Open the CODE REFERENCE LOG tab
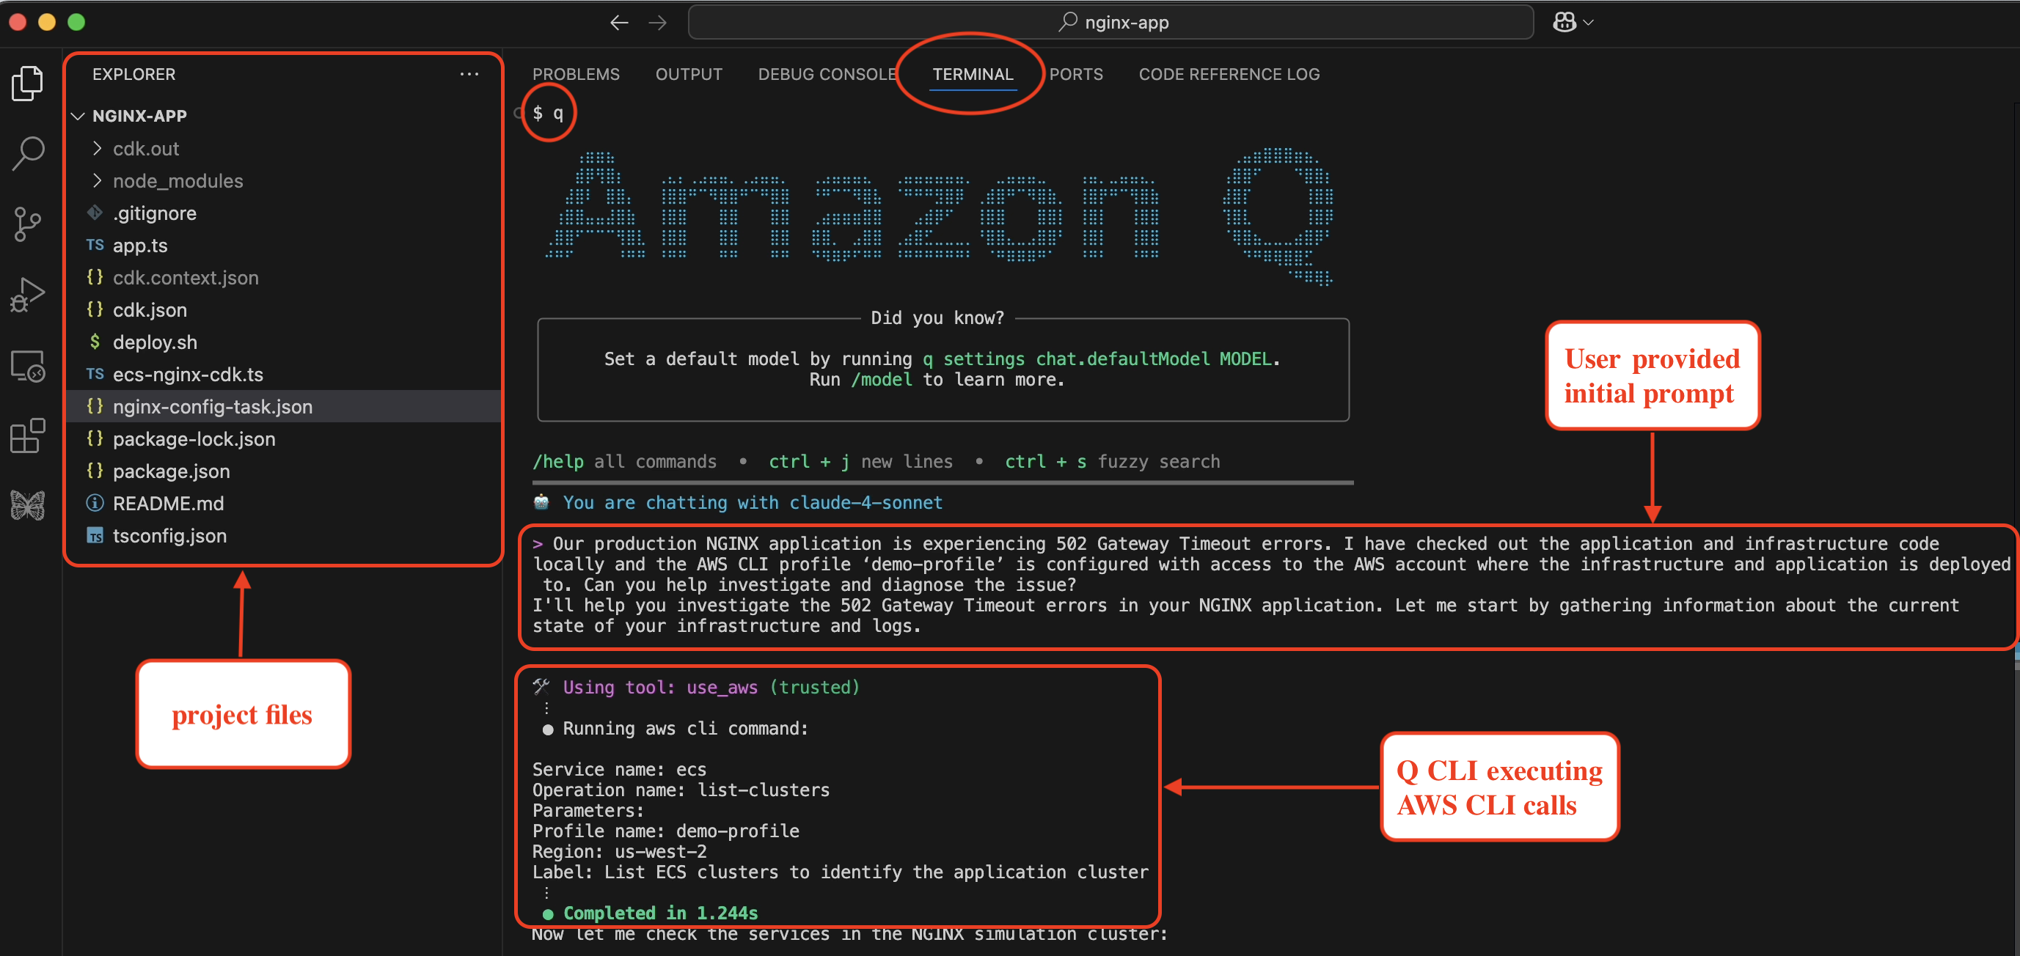This screenshot has height=956, width=2020. pos(1228,73)
